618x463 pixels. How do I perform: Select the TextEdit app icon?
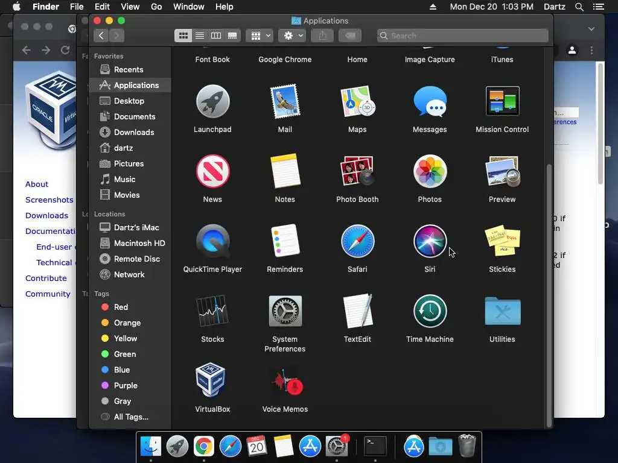tap(357, 311)
